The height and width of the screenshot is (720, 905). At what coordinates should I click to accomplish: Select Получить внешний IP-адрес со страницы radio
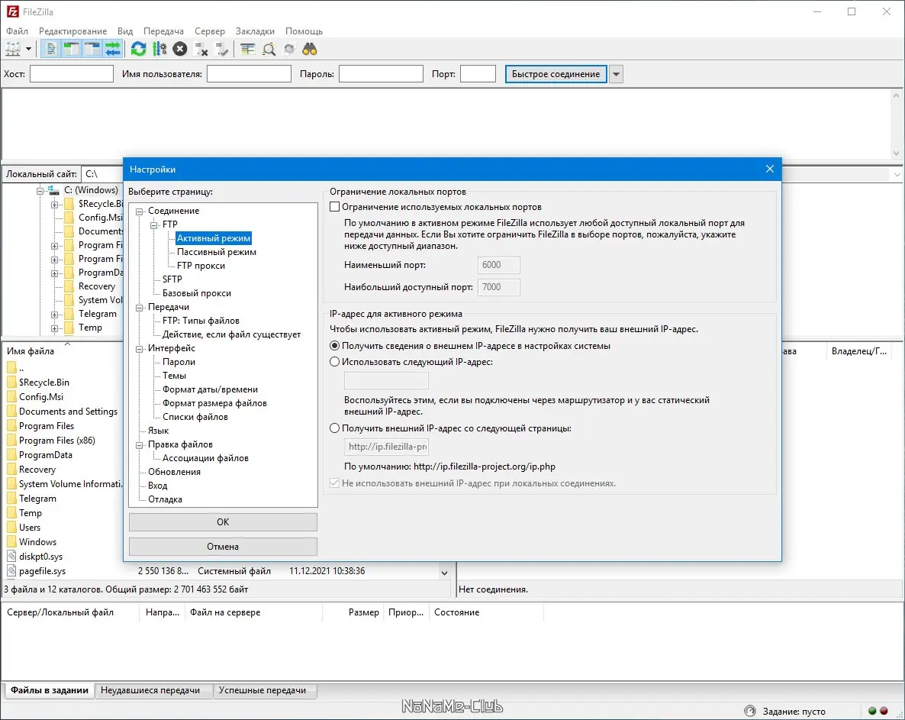pyautogui.click(x=335, y=428)
